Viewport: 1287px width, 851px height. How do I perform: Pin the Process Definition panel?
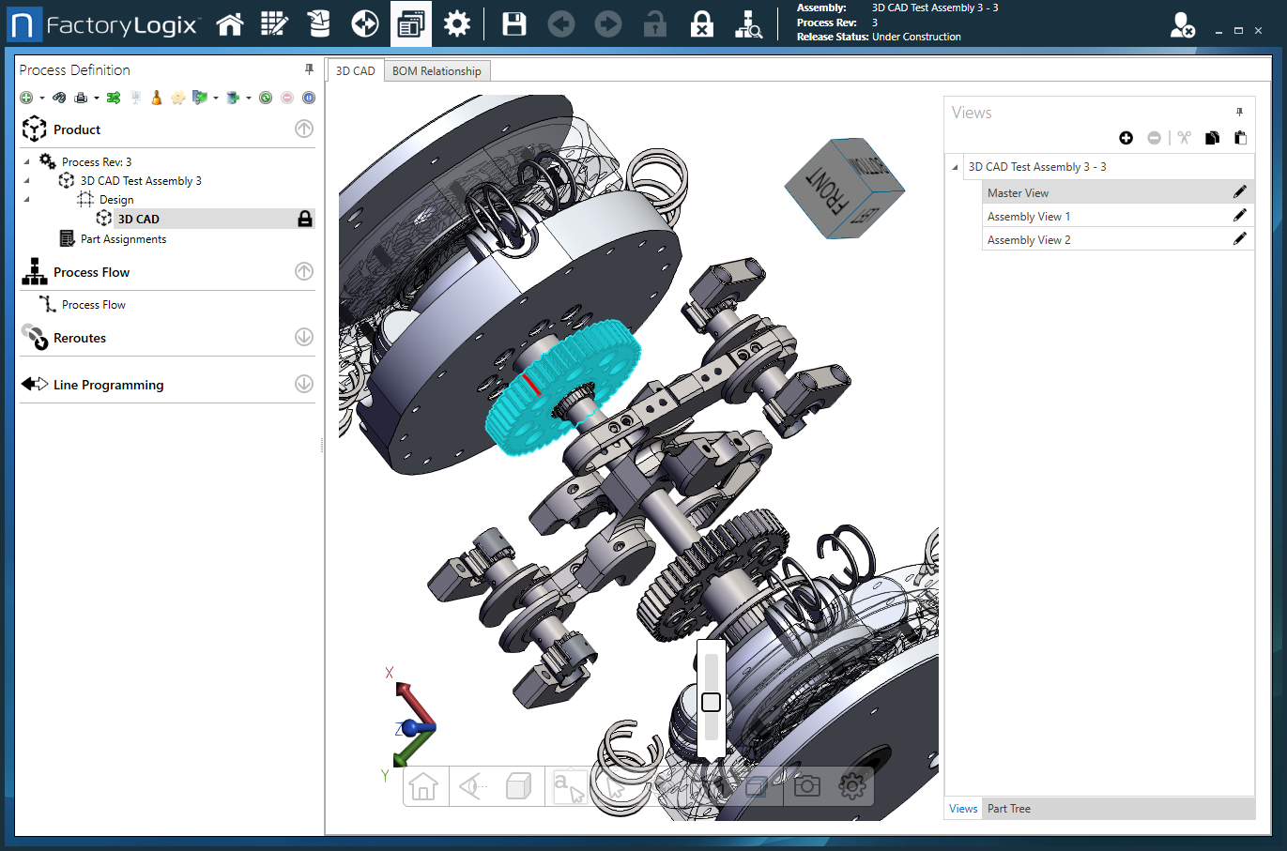point(309,69)
